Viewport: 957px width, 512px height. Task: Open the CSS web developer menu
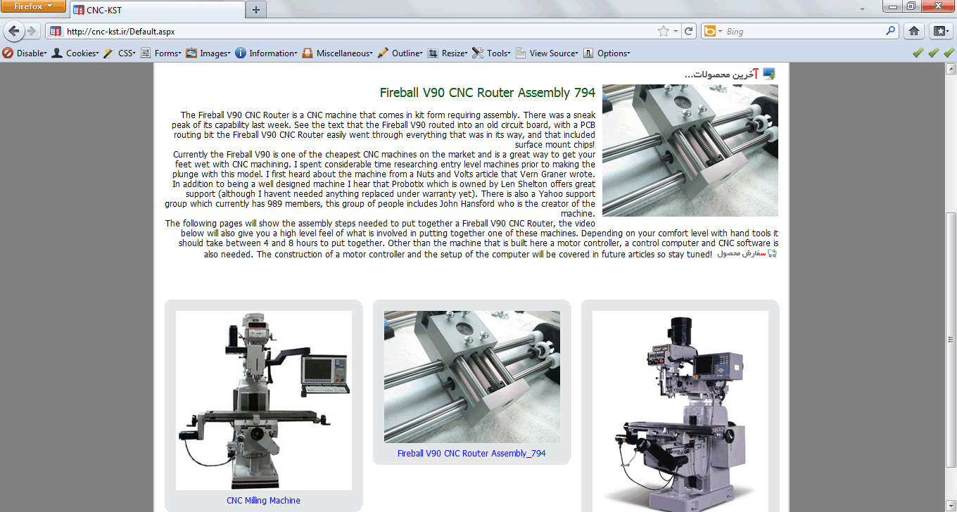[x=120, y=53]
